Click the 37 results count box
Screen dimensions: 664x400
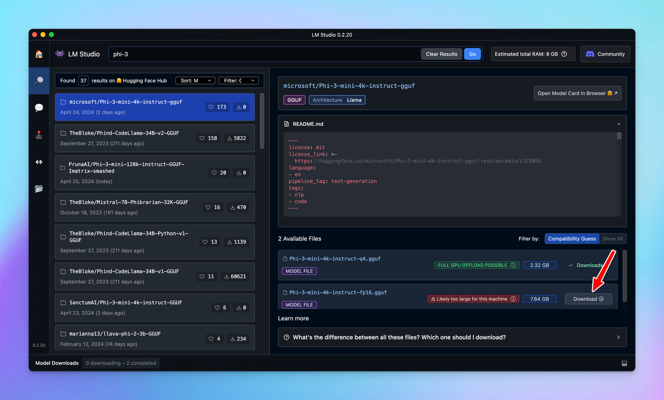[83, 80]
